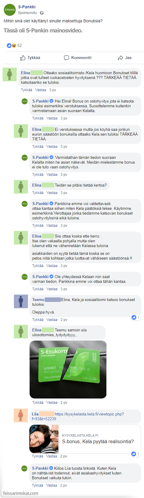Click Elina's avatar on the first comment

tap(9, 74)
